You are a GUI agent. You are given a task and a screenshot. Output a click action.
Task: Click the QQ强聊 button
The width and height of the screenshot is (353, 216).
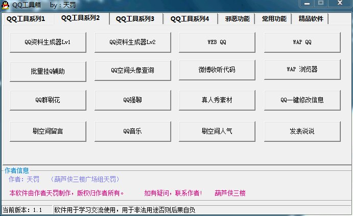point(133,100)
